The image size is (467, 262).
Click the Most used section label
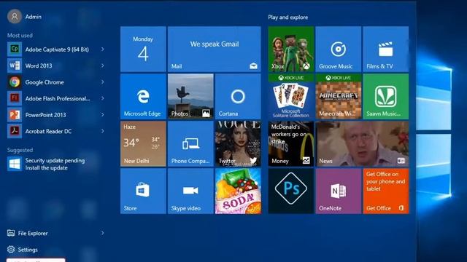[20, 36]
